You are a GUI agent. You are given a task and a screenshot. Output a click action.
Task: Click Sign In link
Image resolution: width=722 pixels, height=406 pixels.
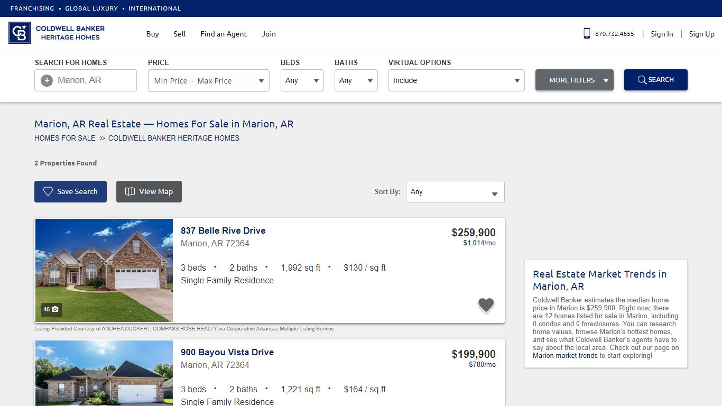(662, 34)
